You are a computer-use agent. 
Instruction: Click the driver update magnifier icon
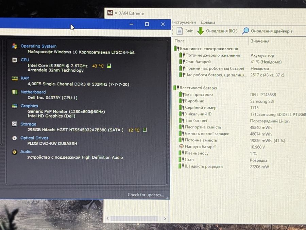(x=245, y=31)
